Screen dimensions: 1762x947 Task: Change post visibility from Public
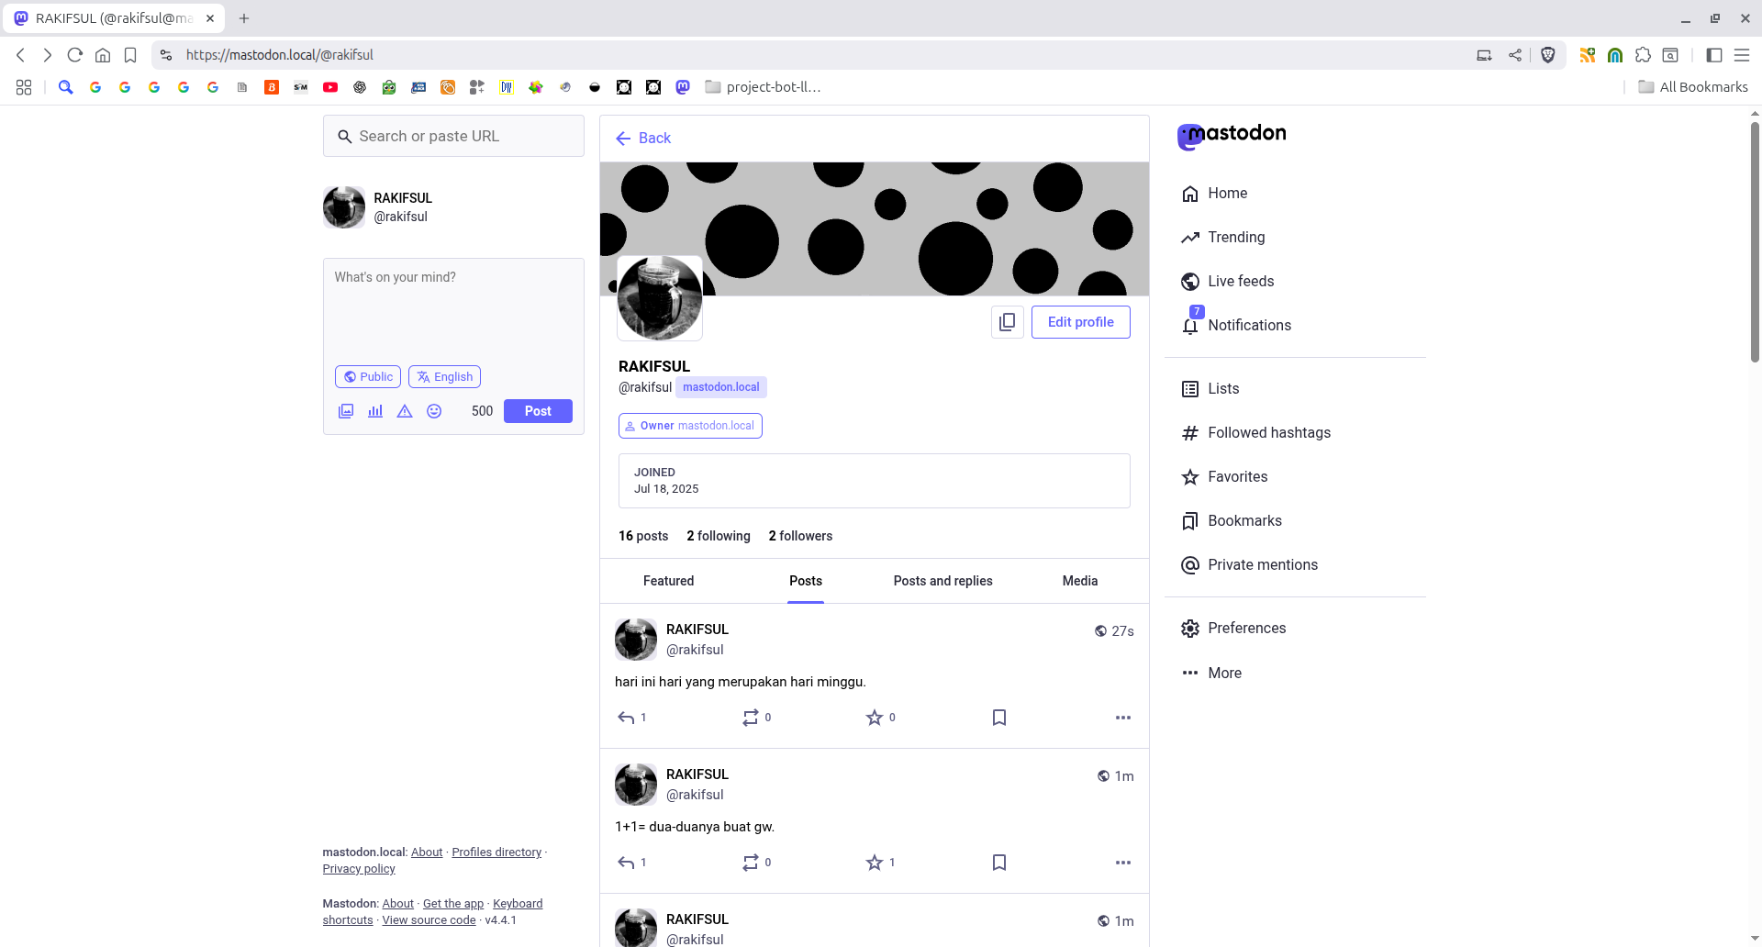368,377
